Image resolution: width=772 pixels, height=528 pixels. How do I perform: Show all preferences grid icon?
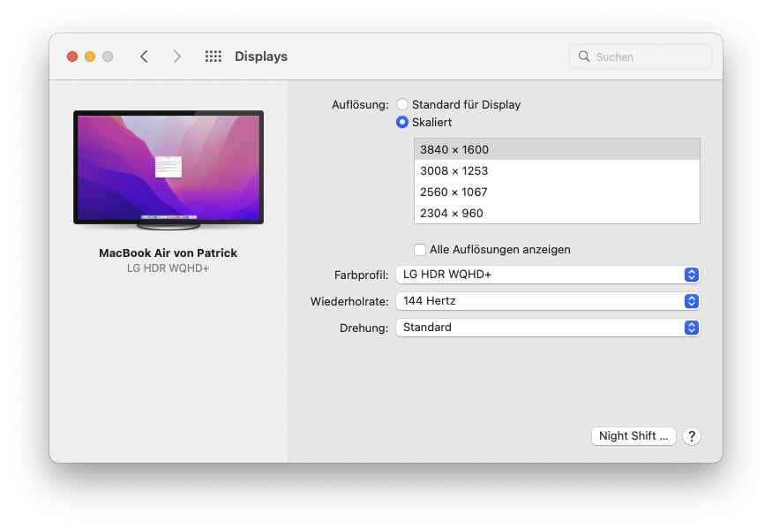tap(214, 57)
